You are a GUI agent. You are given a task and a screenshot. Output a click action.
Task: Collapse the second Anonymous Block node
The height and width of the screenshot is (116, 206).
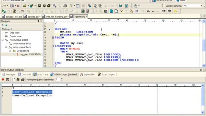tap(6, 47)
